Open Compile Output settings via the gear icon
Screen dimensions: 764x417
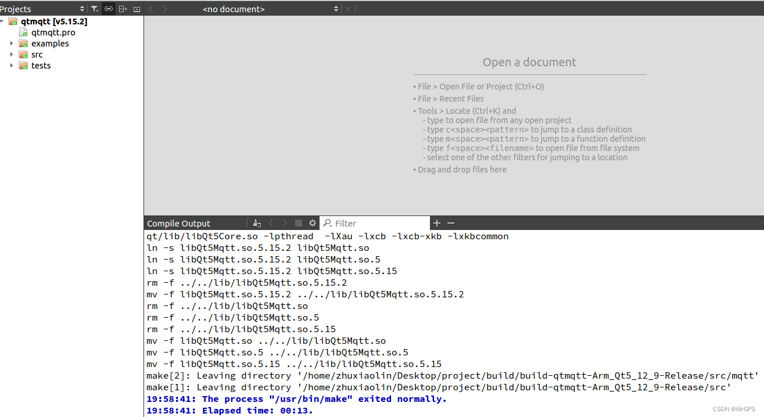pyautogui.click(x=313, y=222)
